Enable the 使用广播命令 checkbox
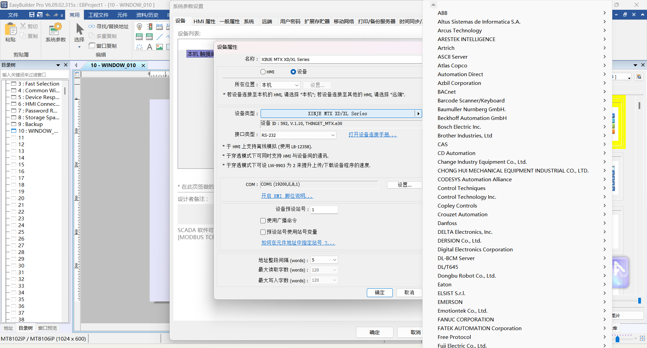The width and height of the screenshot is (647, 348). click(x=263, y=221)
